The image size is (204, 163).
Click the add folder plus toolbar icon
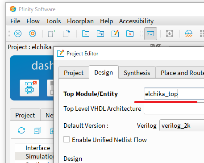86,33
